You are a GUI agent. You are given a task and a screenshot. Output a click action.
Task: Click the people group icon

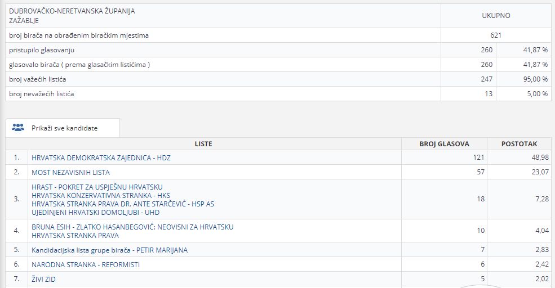tap(18, 128)
